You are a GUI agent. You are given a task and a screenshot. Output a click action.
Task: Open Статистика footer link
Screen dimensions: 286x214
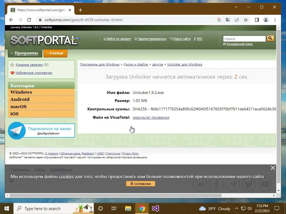(113, 154)
